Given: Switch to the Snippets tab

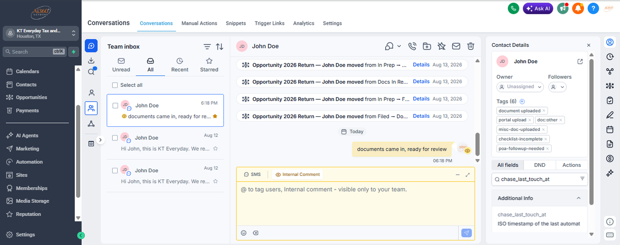Looking at the screenshot, I should (x=236, y=23).
